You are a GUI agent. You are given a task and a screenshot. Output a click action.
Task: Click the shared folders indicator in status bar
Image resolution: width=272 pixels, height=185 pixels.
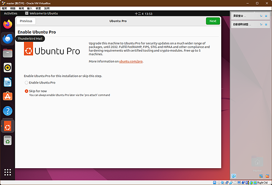click(235, 183)
